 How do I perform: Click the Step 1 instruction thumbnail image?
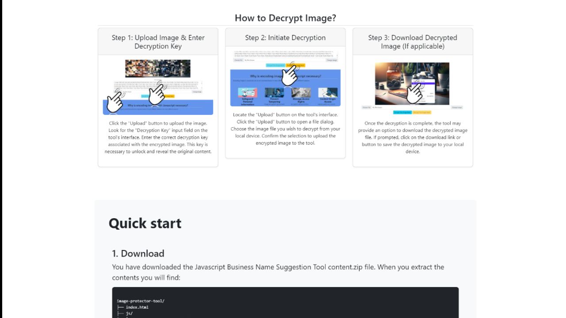(x=158, y=87)
